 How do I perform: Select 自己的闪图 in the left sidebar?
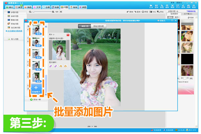click(x=13, y=27)
